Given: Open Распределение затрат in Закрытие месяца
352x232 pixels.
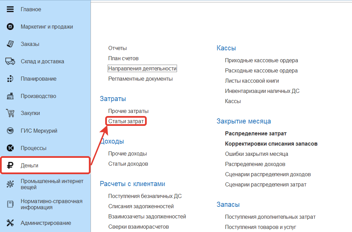Looking at the screenshot, I should (256, 133).
